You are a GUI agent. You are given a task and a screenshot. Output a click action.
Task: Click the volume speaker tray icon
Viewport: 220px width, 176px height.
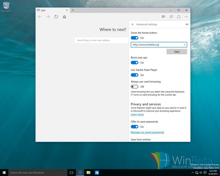tap(201, 173)
